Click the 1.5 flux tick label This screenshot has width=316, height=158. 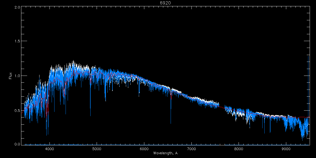point(17,41)
